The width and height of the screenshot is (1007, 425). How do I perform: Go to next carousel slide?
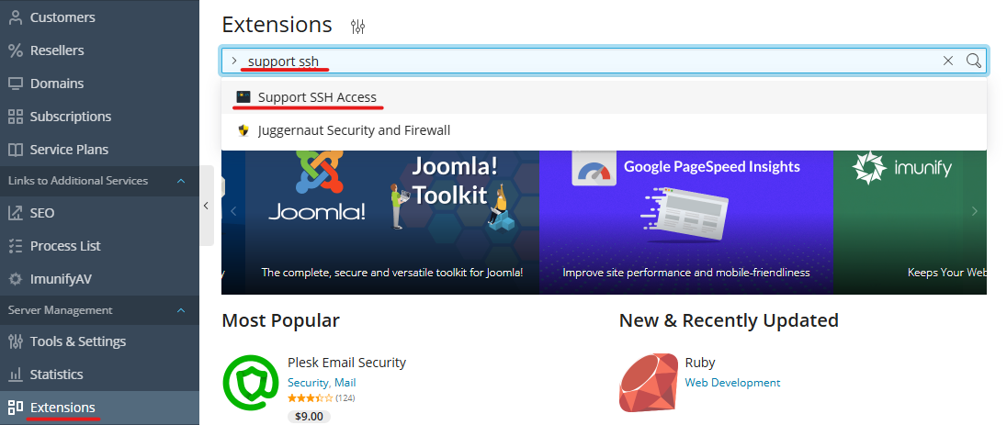(x=974, y=211)
